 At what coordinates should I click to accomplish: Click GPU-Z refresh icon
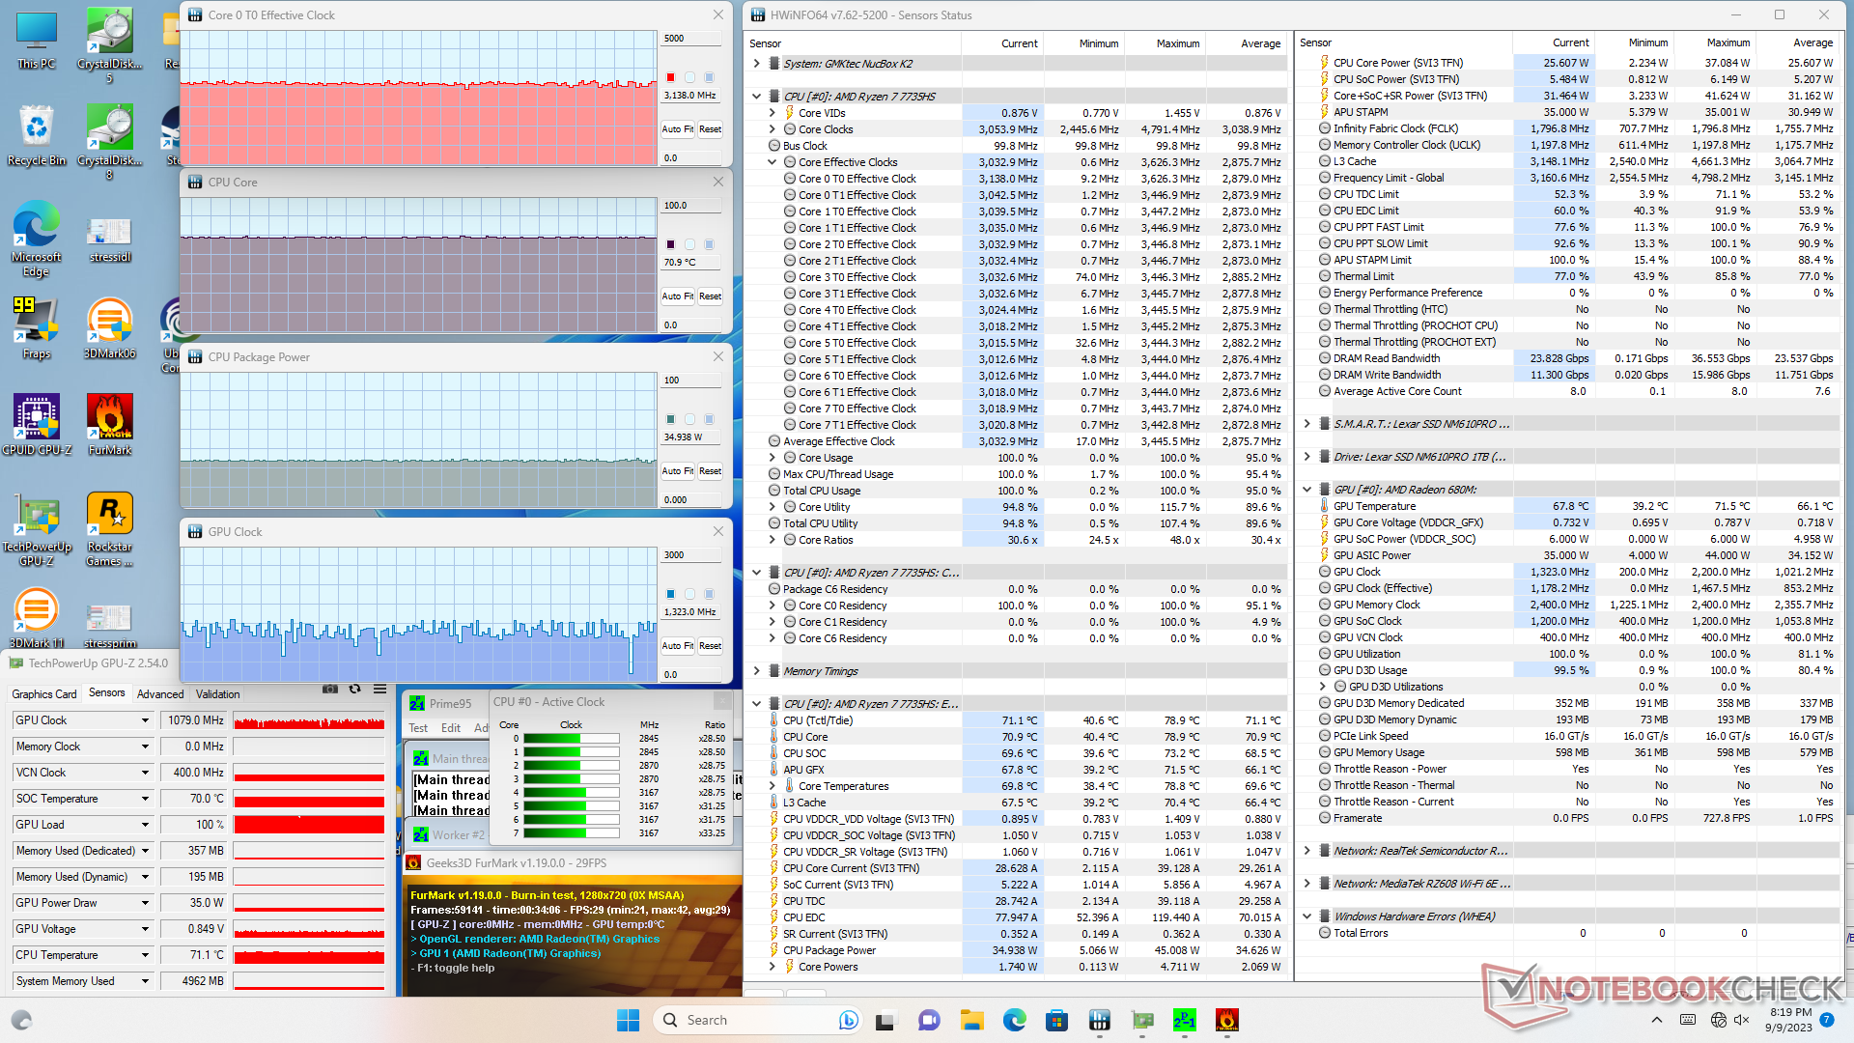click(x=354, y=690)
